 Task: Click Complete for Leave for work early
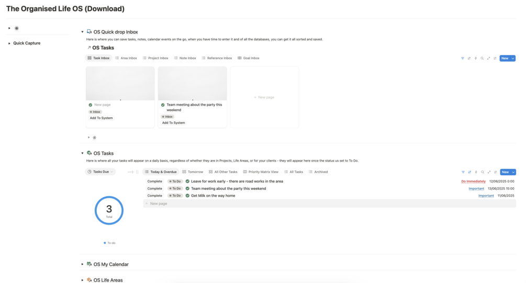(x=154, y=181)
